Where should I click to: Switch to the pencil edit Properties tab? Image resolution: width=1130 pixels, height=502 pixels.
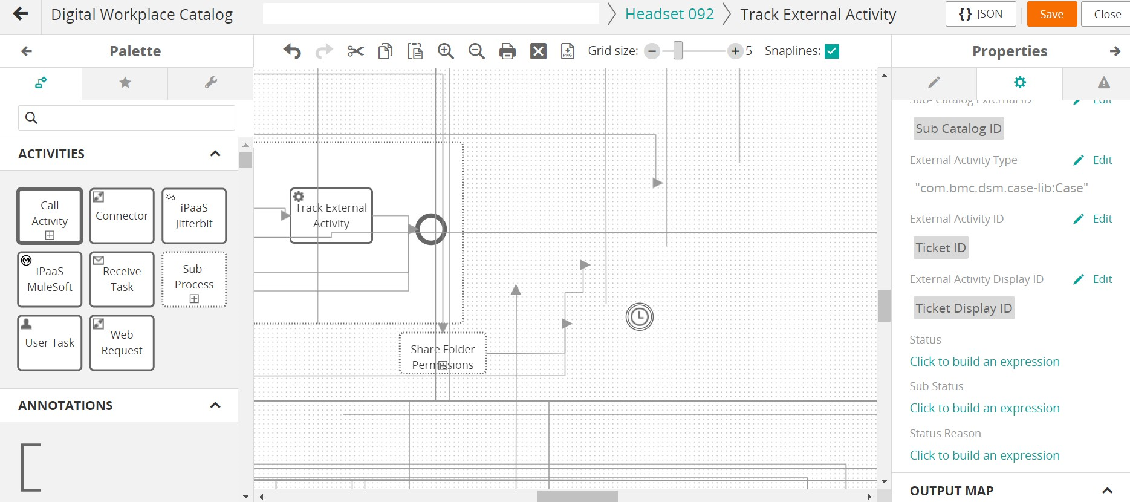click(x=934, y=83)
